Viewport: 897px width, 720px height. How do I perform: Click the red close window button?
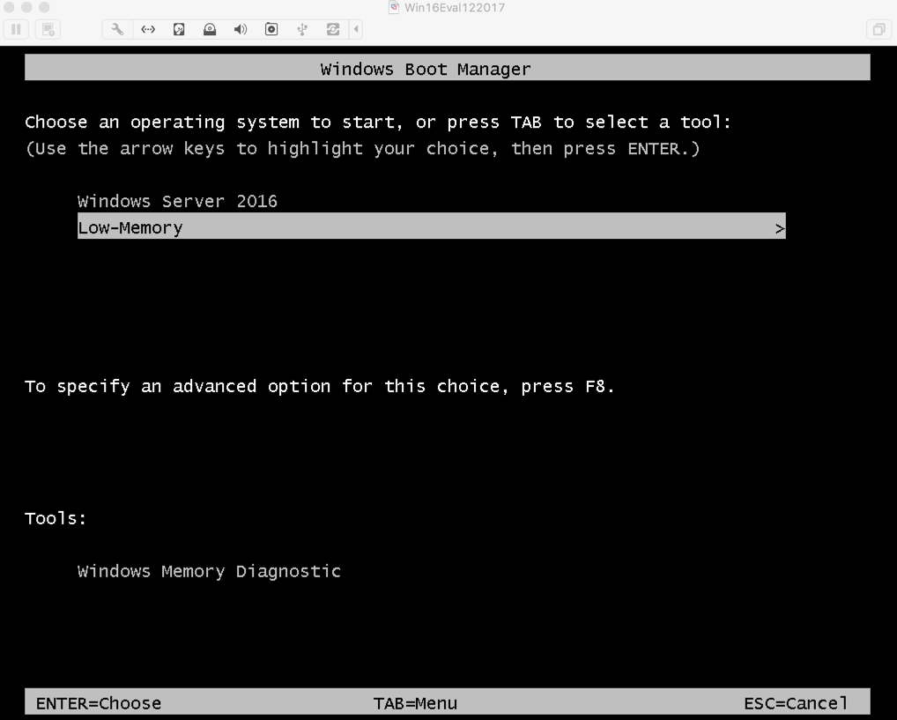click(x=9, y=7)
